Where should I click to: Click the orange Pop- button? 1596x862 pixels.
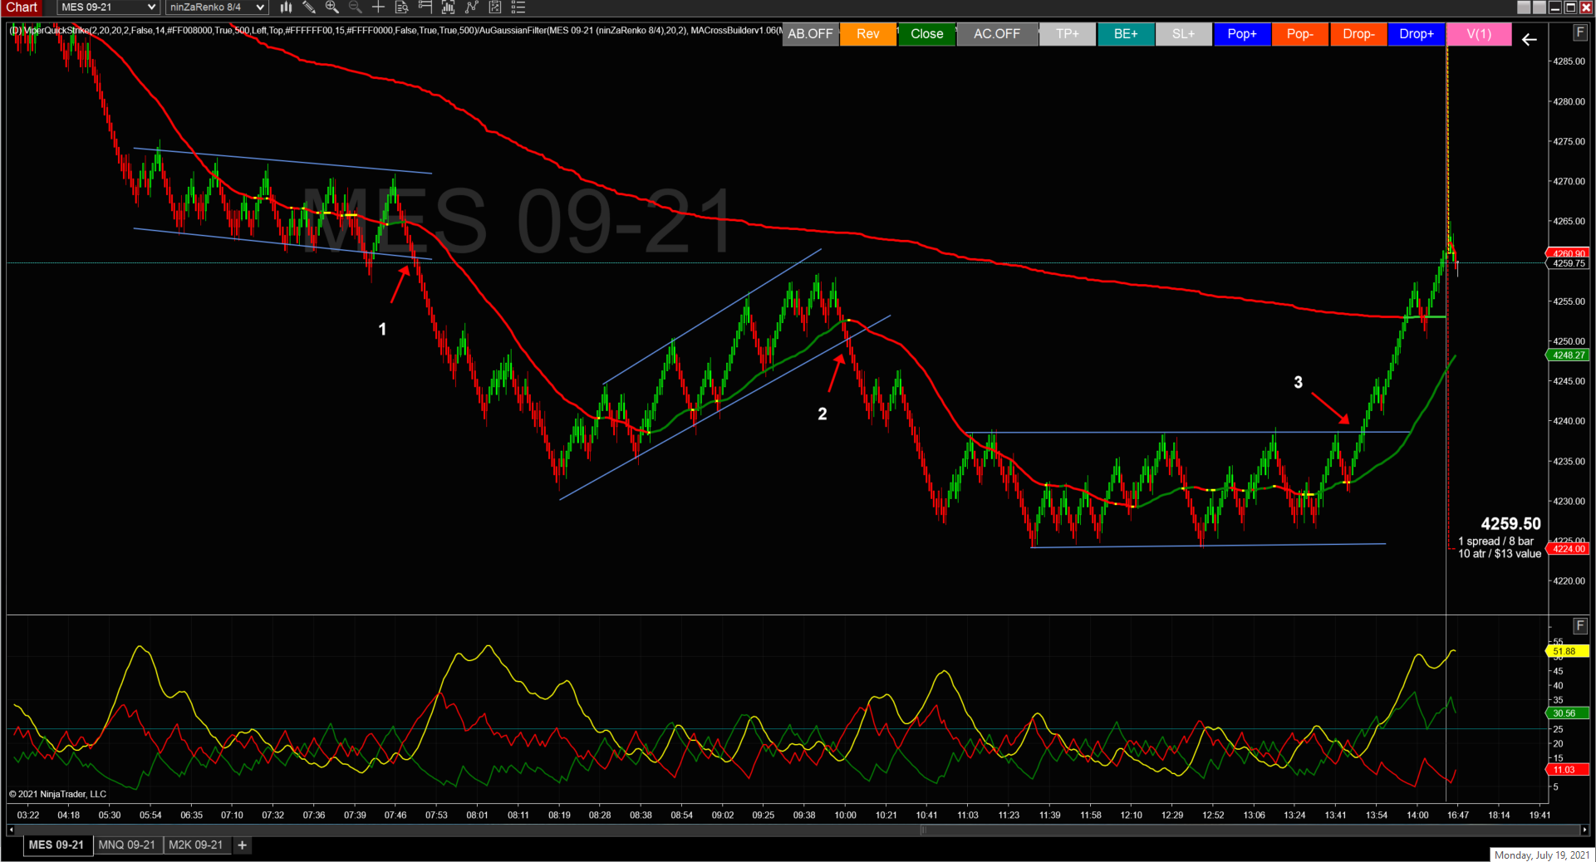tap(1300, 34)
